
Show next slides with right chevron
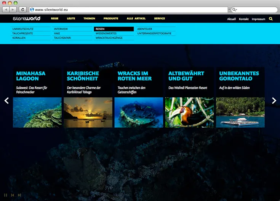274,101
